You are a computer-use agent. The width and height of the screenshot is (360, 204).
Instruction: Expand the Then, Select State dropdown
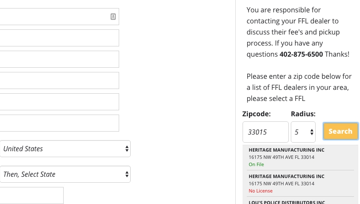(65, 174)
